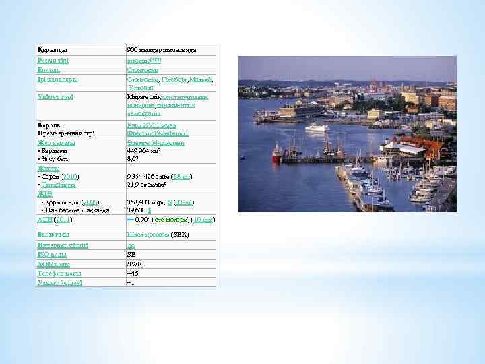The image size is (485, 364).
Task: Open the Уппсала city link
Action: [x=141, y=88]
